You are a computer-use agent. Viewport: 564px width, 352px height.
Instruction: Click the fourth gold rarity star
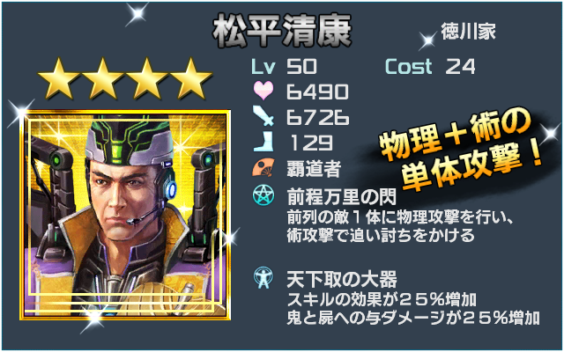(190, 79)
